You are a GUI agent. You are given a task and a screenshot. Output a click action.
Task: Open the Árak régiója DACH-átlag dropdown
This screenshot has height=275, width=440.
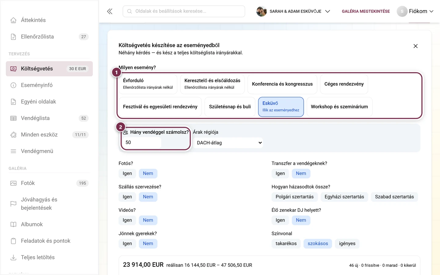tap(228, 143)
